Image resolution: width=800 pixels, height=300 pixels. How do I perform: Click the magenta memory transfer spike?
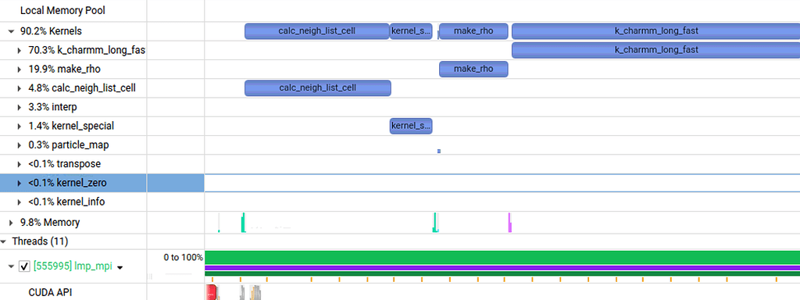[x=509, y=223]
